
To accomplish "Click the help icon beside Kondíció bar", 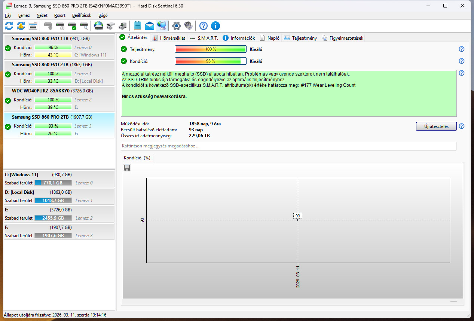I will pos(462,61).
